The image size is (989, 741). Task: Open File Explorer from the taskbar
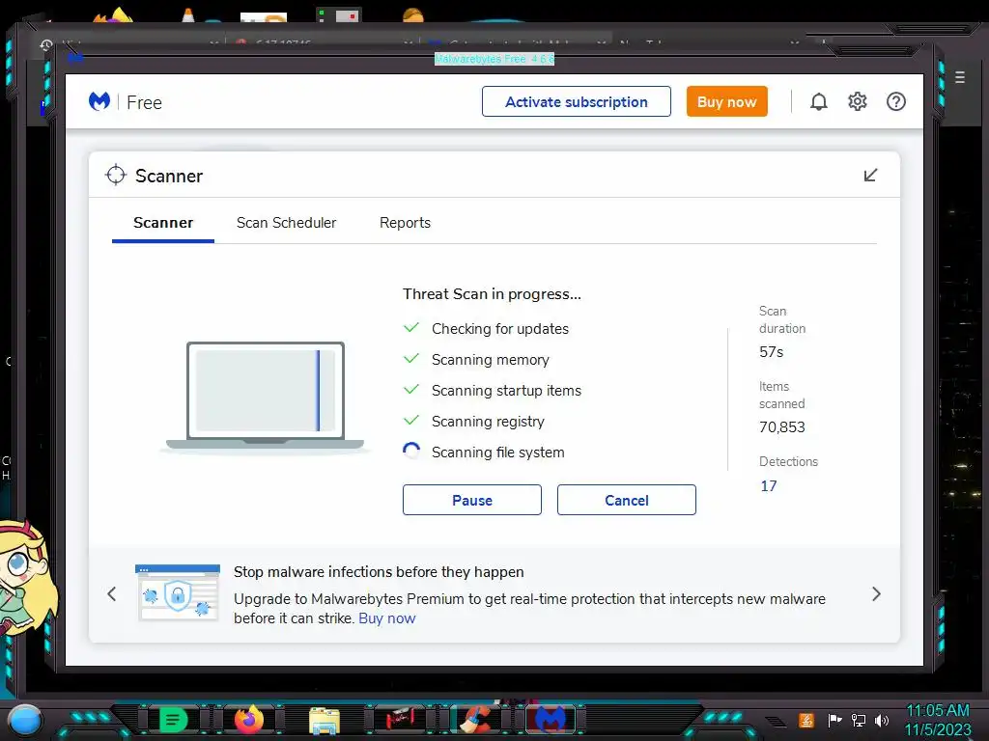[325, 720]
